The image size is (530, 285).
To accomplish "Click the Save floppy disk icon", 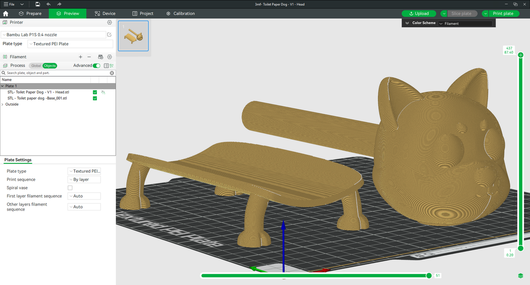I will [x=37, y=4].
